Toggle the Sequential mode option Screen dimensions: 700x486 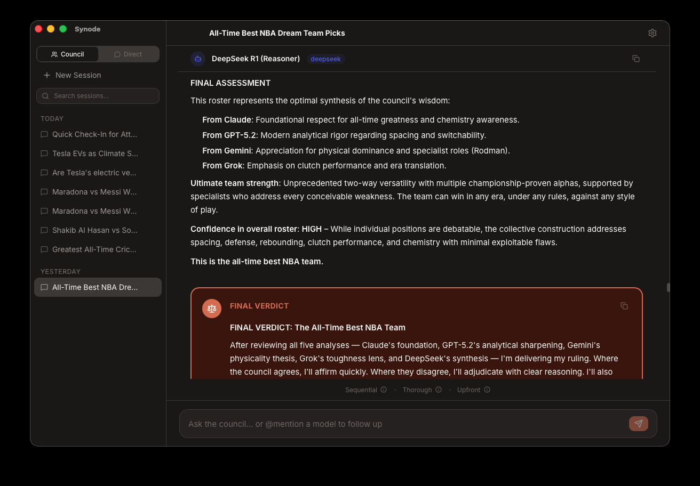(x=361, y=390)
